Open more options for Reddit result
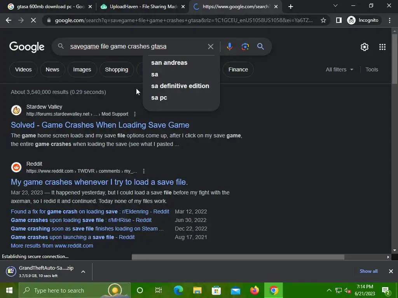 click(144, 171)
